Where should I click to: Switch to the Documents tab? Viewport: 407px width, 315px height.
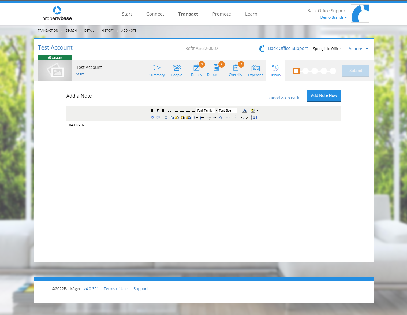point(216,71)
